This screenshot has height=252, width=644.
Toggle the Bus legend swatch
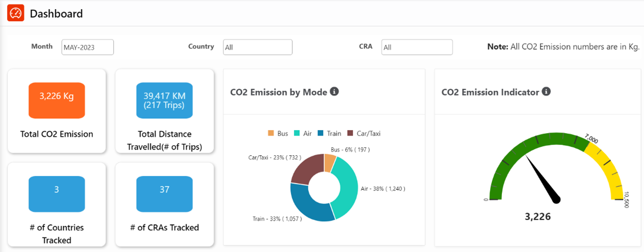(271, 134)
